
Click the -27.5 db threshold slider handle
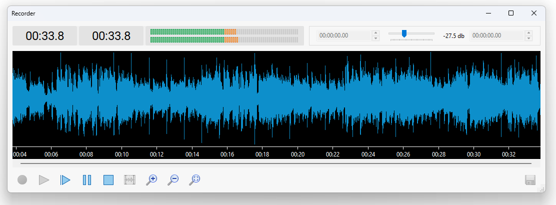pyautogui.click(x=404, y=33)
